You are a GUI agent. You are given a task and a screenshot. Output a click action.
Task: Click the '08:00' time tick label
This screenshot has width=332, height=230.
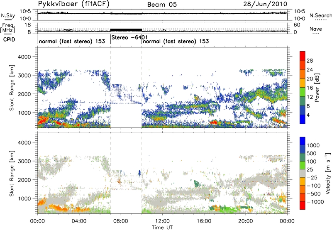[x=121, y=221]
